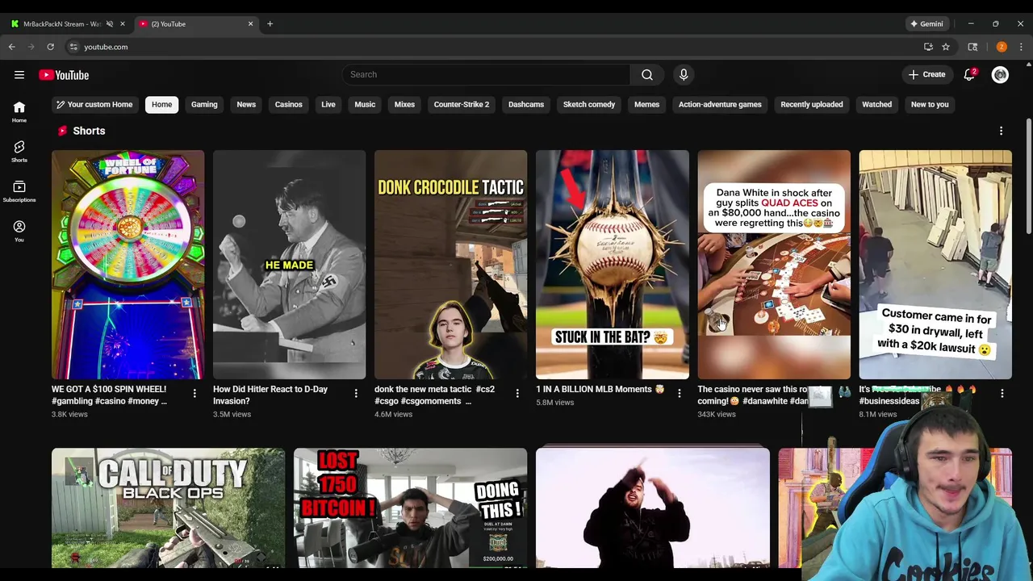The height and width of the screenshot is (581, 1033).
Task: Select the Mixes filter chip
Action: point(404,104)
